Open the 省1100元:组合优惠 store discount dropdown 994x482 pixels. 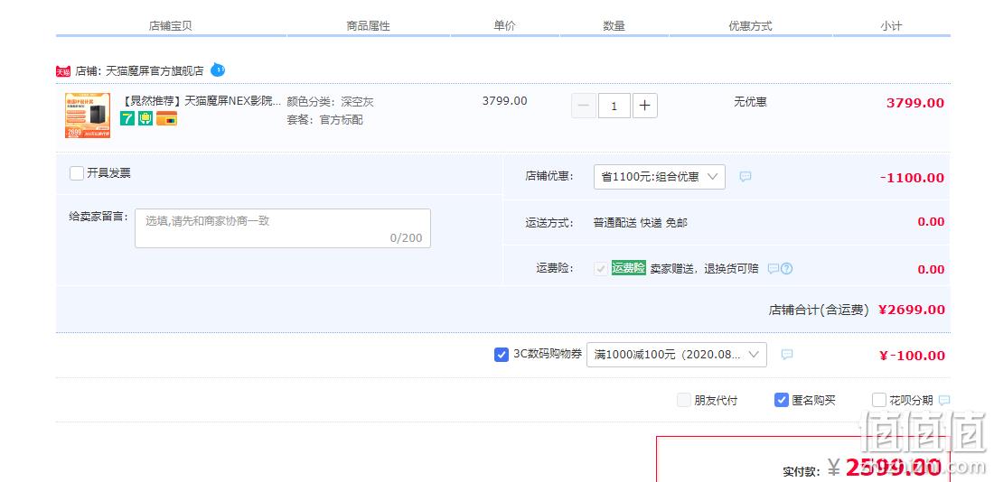660,177
